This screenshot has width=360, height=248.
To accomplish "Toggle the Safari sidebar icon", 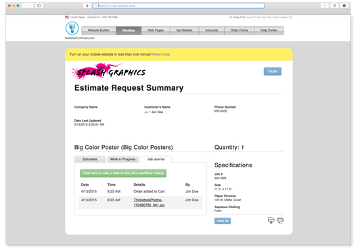I will [x=39, y=5].
